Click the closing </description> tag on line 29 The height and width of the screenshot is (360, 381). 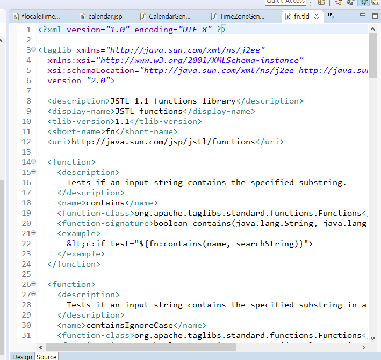pos(91,315)
